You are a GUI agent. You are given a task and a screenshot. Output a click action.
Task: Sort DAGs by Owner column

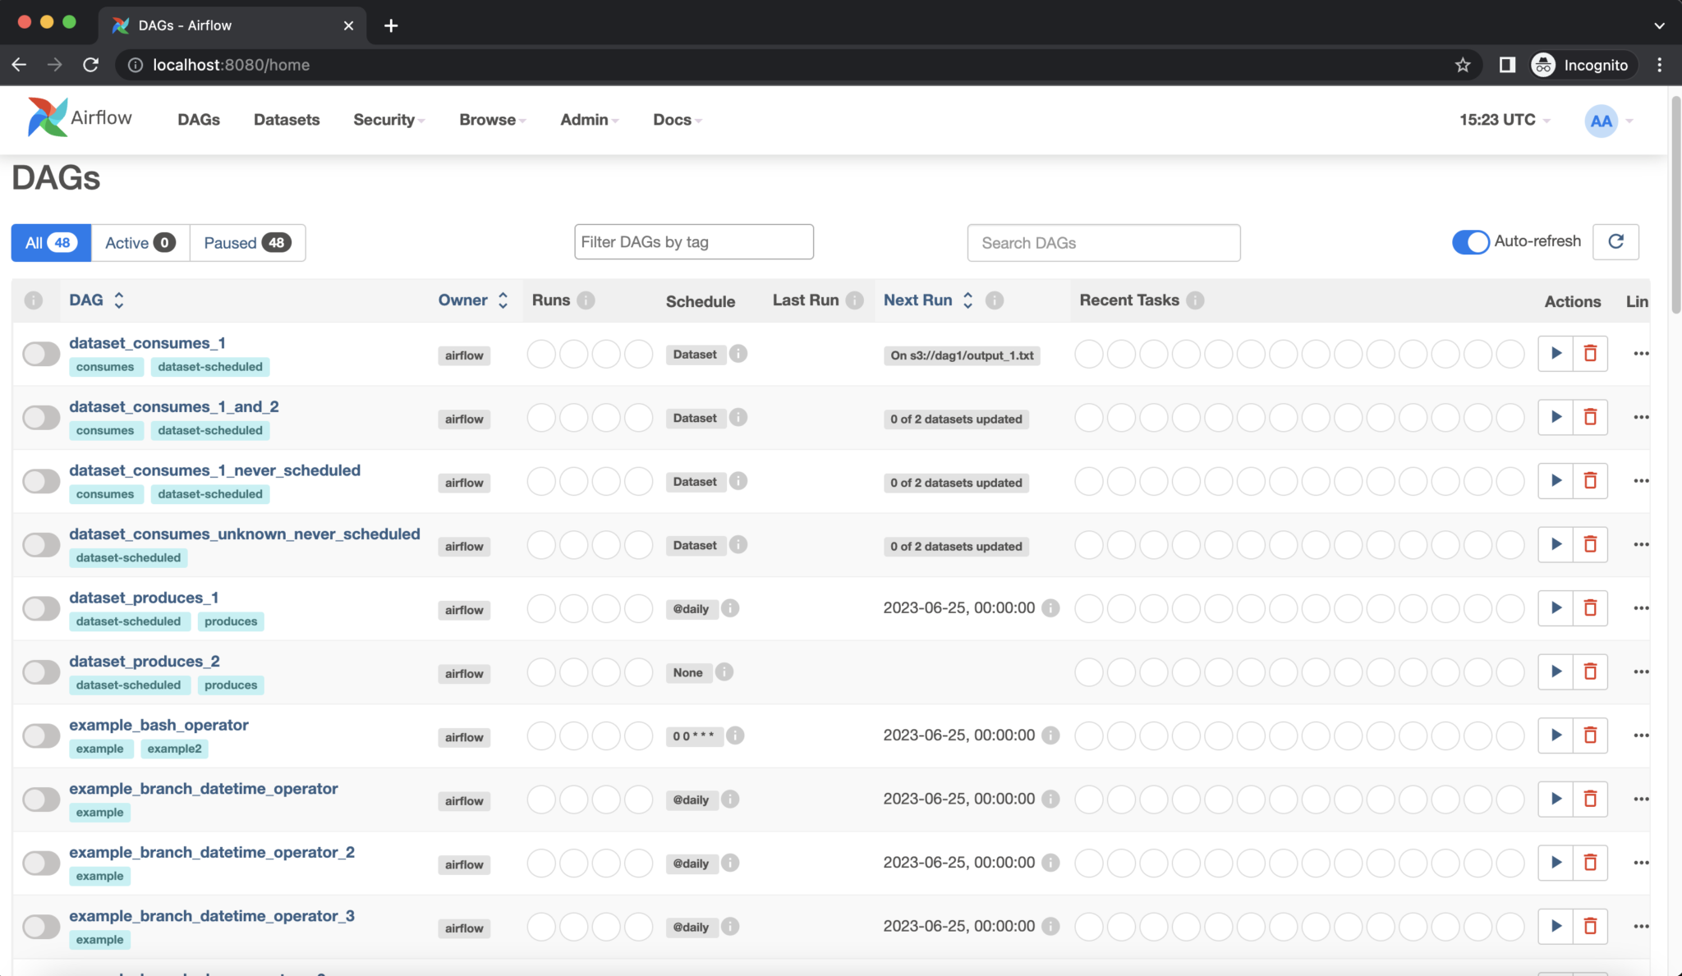(472, 300)
